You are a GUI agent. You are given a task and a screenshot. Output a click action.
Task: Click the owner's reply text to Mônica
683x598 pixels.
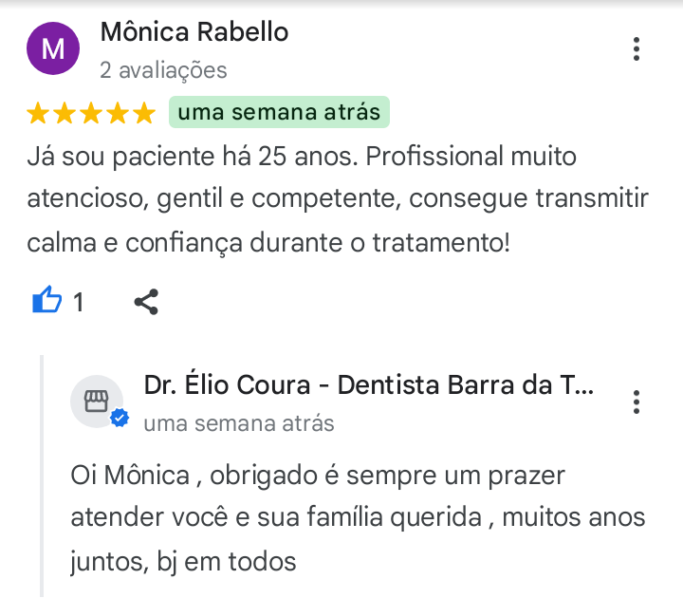coord(358,518)
